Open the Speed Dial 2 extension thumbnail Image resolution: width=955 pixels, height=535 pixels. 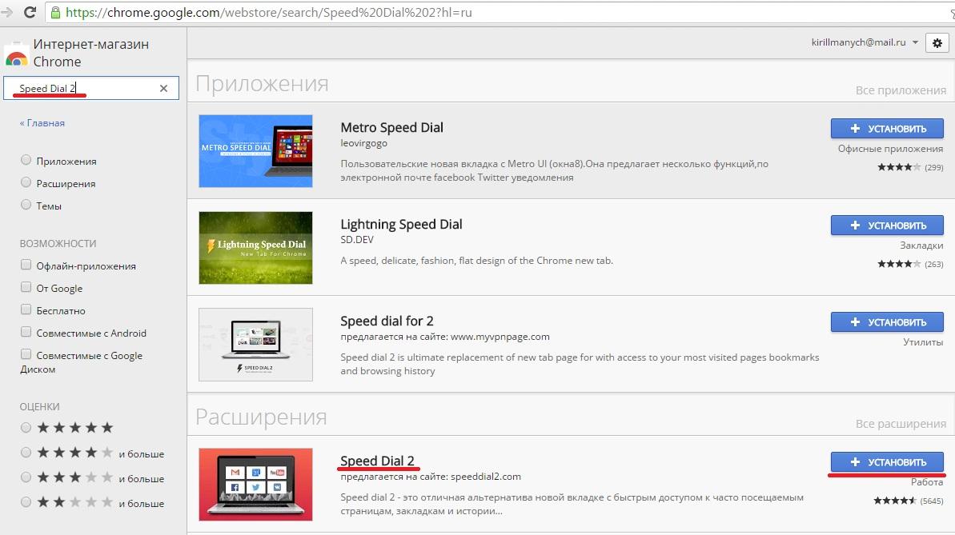coord(256,485)
